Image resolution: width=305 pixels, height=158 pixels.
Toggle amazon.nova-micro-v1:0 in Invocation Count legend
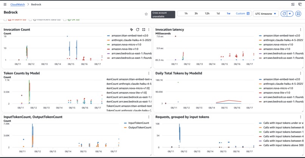[x=126, y=44]
